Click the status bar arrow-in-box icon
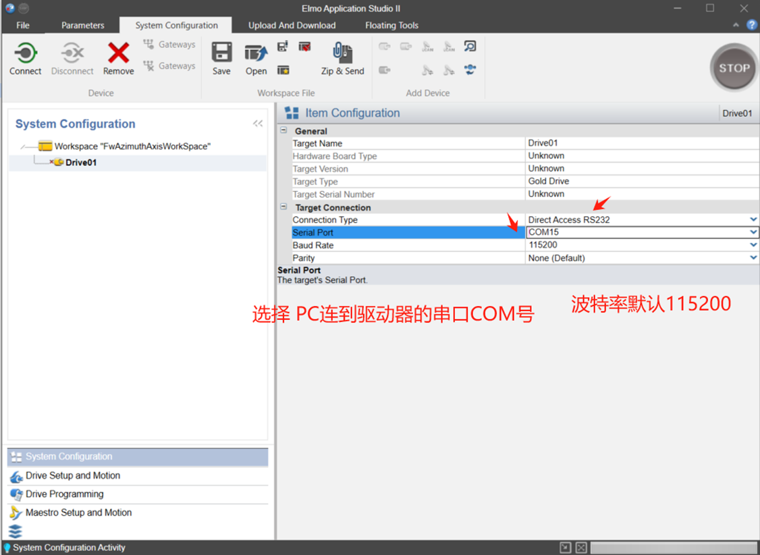The height and width of the screenshot is (555, 760). coord(565,548)
